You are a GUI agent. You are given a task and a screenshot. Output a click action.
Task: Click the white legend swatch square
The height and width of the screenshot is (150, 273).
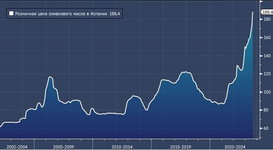(11, 13)
